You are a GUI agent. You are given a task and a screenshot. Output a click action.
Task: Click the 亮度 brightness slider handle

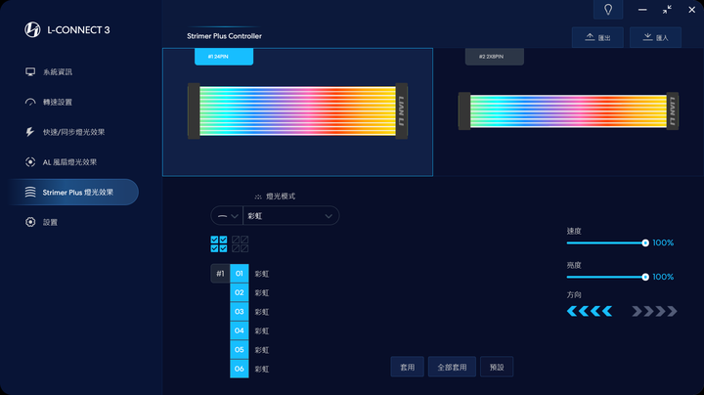tap(645, 277)
